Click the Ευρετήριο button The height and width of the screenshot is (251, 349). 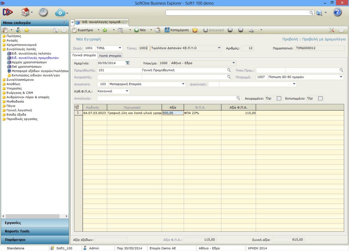pyautogui.click(x=83, y=30)
